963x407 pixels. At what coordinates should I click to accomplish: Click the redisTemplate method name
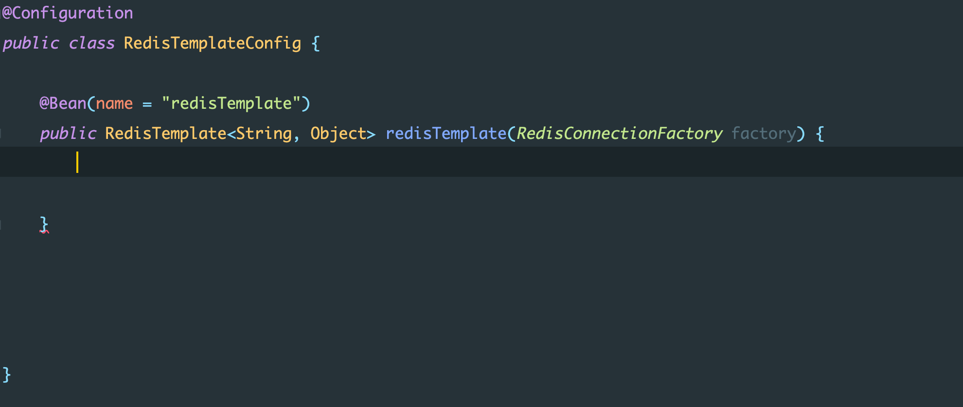[x=446, y=134]
